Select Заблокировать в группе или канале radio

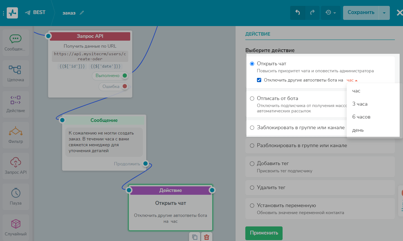pos(252,128)
